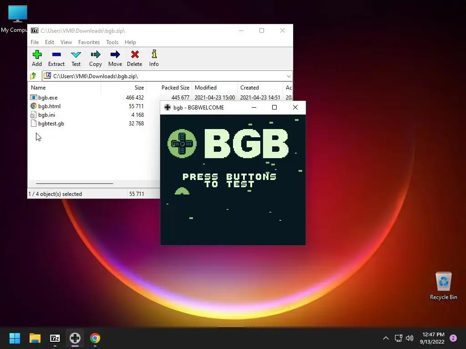Open File Explorer from the taskbar
This screenshot has height=349, width=466.
tap(35, 338)
